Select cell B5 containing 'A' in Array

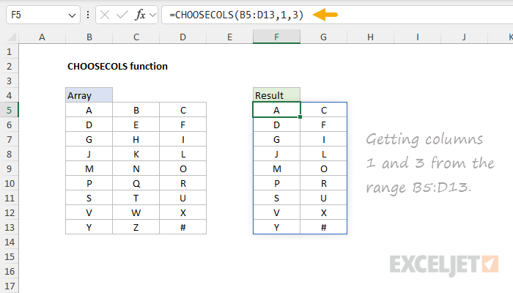click(89, 110)
